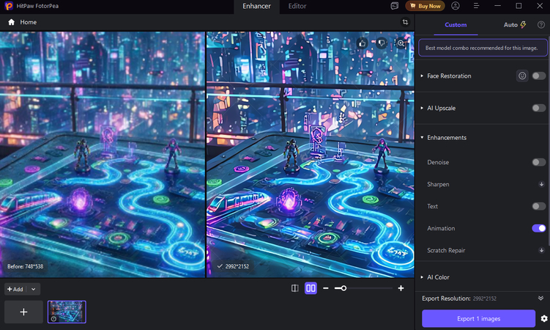Viewport: 550px width, 330px height.
Task: Switch to single split compare view icon
Action: 295,288
